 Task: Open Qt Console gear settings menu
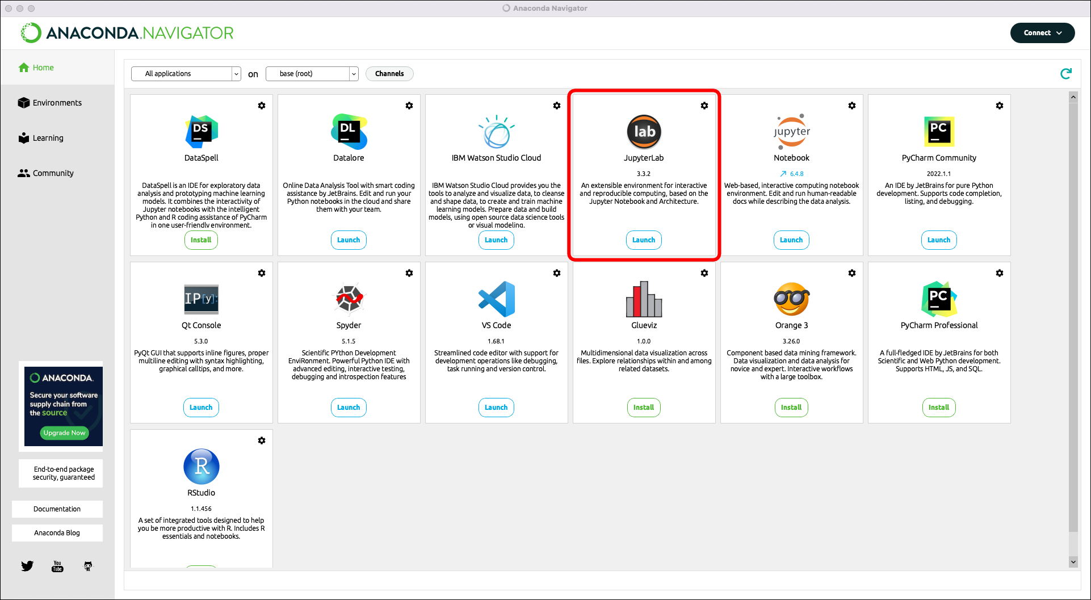(x=262, y=273)
